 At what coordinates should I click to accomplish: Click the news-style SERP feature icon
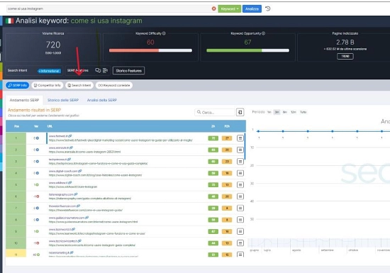coord(105,71)
